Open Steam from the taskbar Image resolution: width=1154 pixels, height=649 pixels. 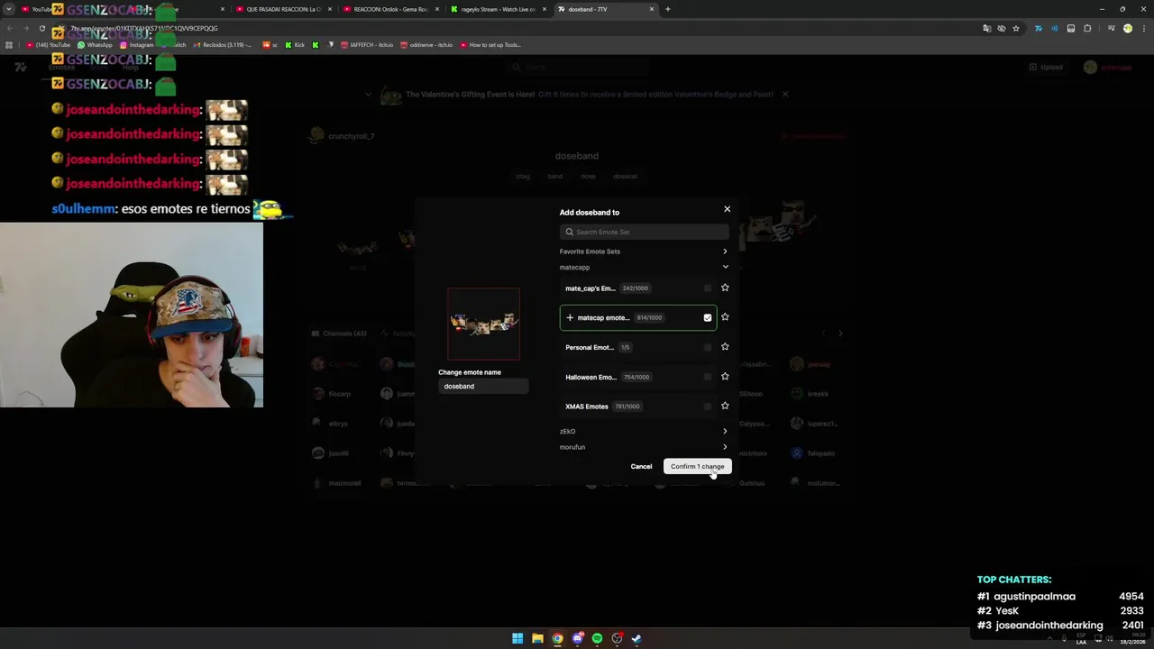click(637, 638)
